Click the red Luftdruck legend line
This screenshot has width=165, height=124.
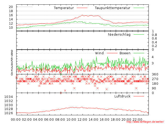pos(139,96)
